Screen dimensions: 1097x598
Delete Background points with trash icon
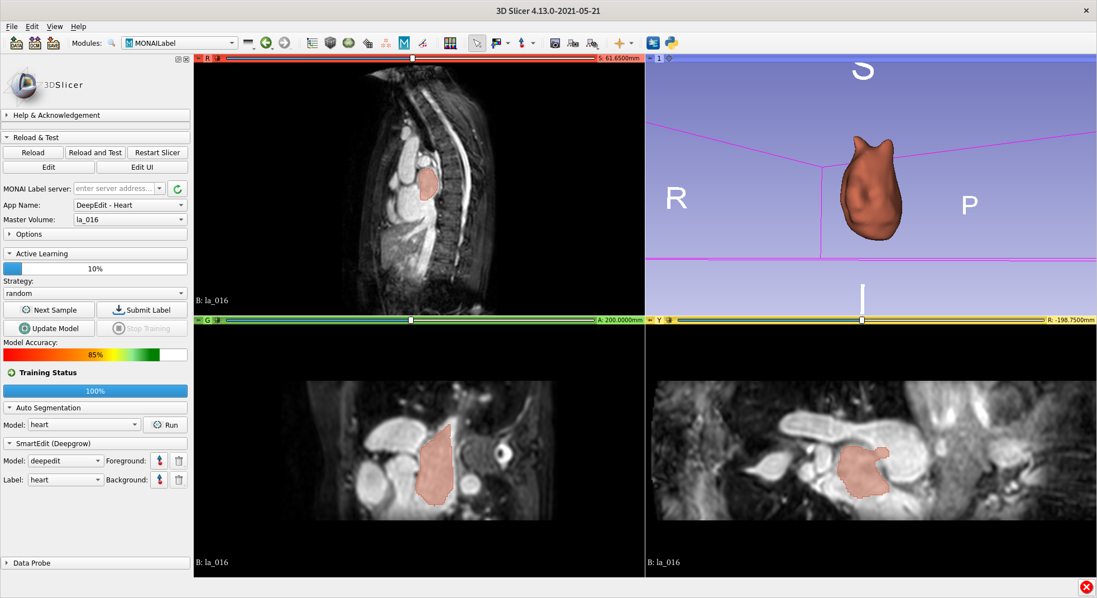(179, 480)
